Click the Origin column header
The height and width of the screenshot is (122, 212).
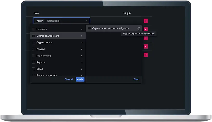click(x=127, y=13)
